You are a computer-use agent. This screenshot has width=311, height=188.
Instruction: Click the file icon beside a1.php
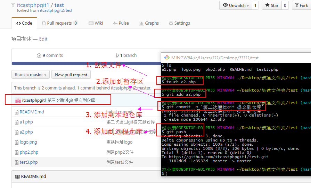pyautogui.click(x=17, y=122)
